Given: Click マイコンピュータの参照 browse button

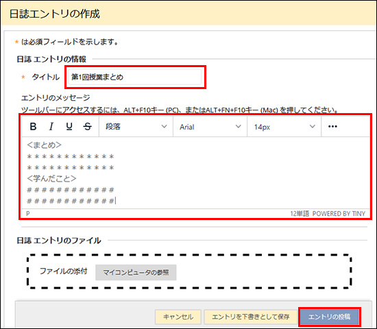Looking at the screenshot, I should point(136,273).
